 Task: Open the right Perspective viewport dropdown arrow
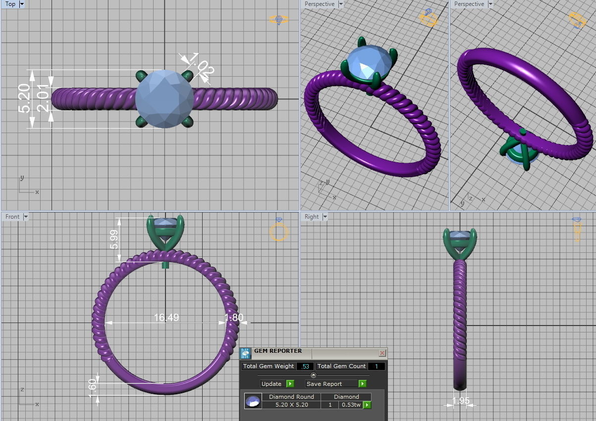[490, 4]
